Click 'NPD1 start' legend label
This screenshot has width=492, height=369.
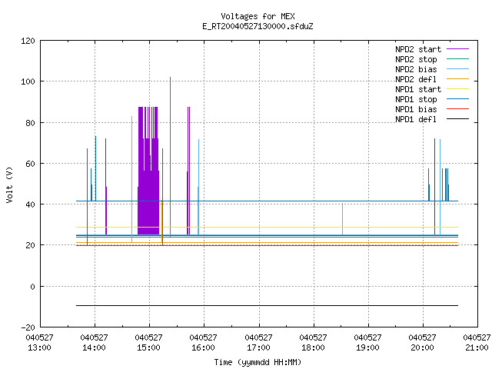click(x=418, y=89)
